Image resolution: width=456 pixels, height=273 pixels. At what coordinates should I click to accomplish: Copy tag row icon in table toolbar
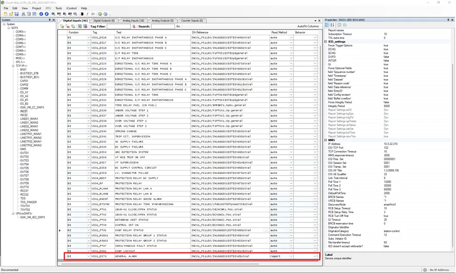click(x=74, y=27)
